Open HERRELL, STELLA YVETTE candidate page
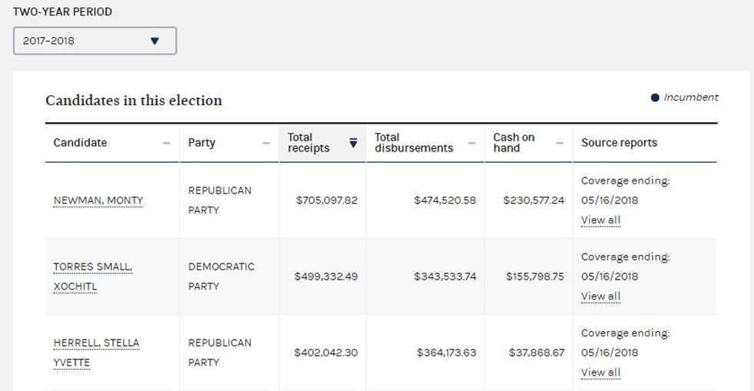 pyautogui.click(x=96, y=353)
